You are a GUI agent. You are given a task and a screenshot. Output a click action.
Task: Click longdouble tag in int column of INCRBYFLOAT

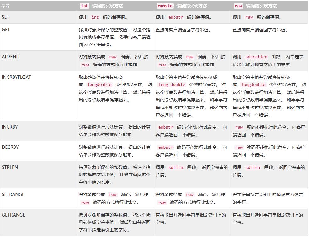[99, 84]
